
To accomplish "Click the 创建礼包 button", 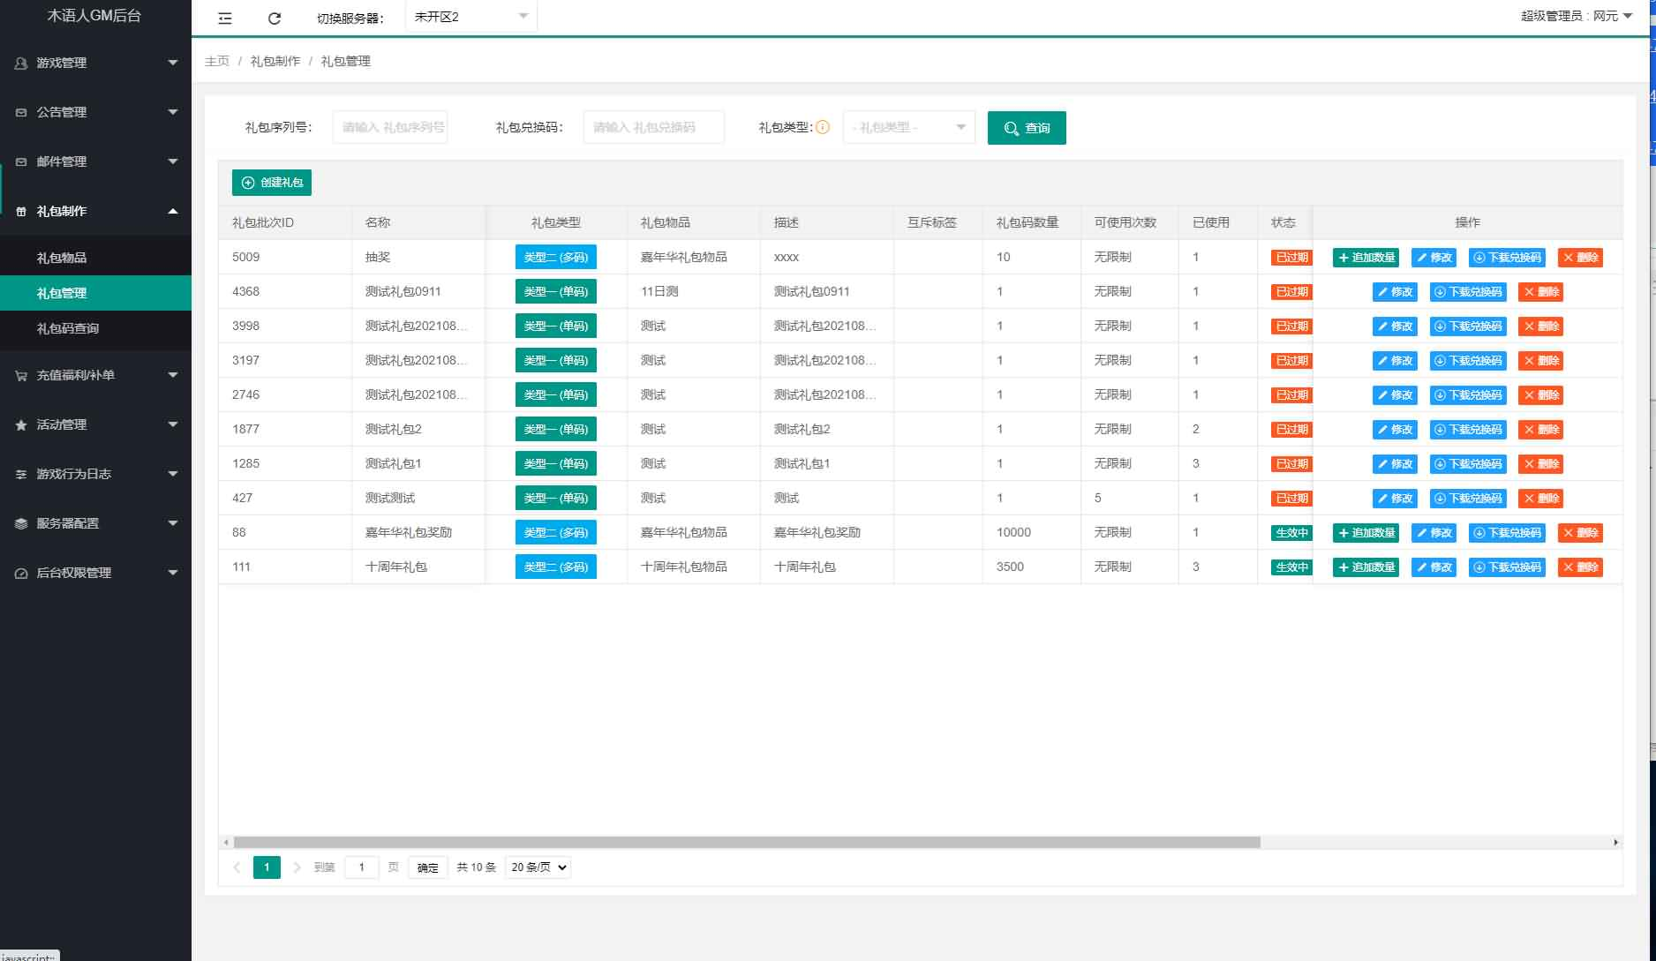I will pos(272,183).
